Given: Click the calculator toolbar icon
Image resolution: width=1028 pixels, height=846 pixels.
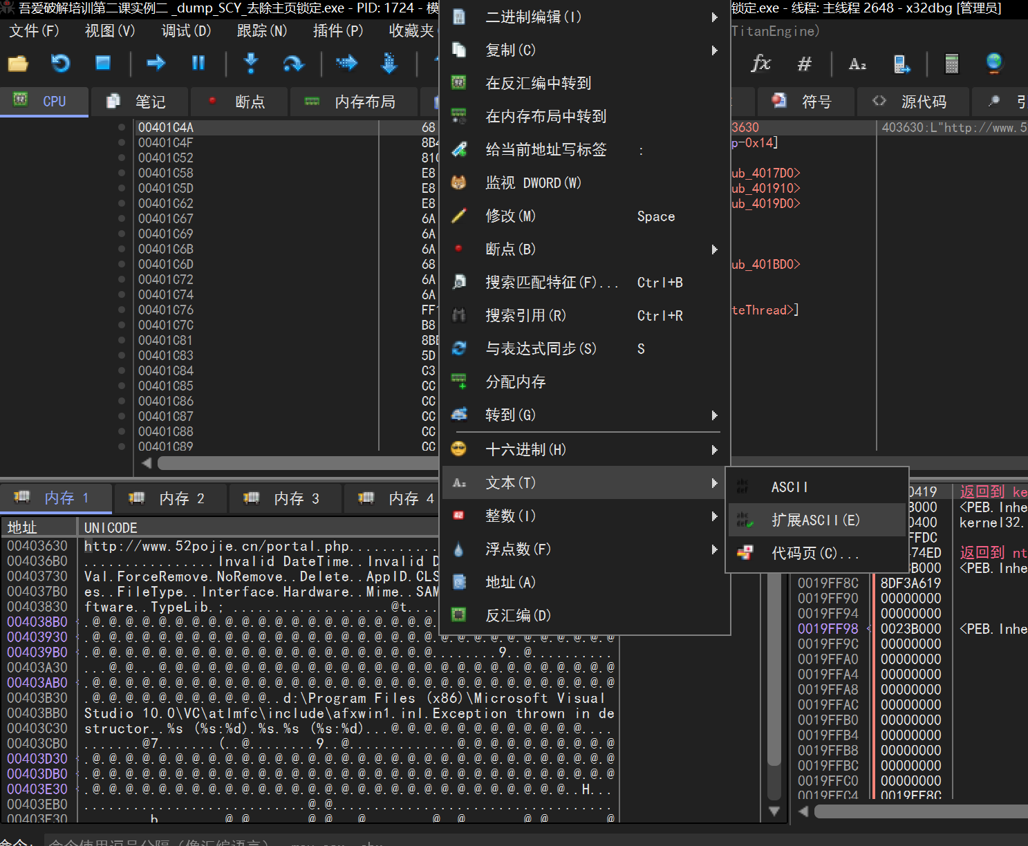Looking at the screenshot, I should pyautogui.click(x=952, y=64).
